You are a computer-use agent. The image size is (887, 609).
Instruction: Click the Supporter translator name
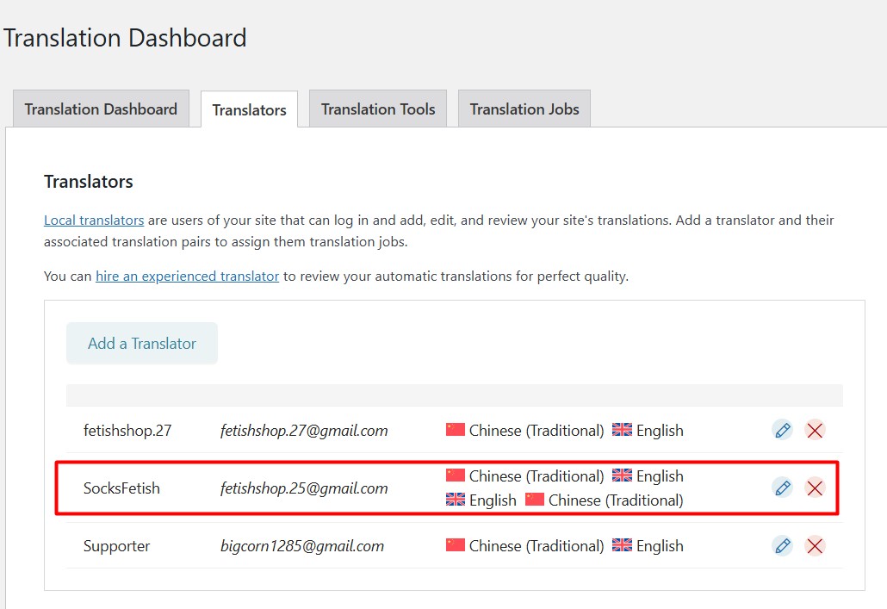[116, 546]
